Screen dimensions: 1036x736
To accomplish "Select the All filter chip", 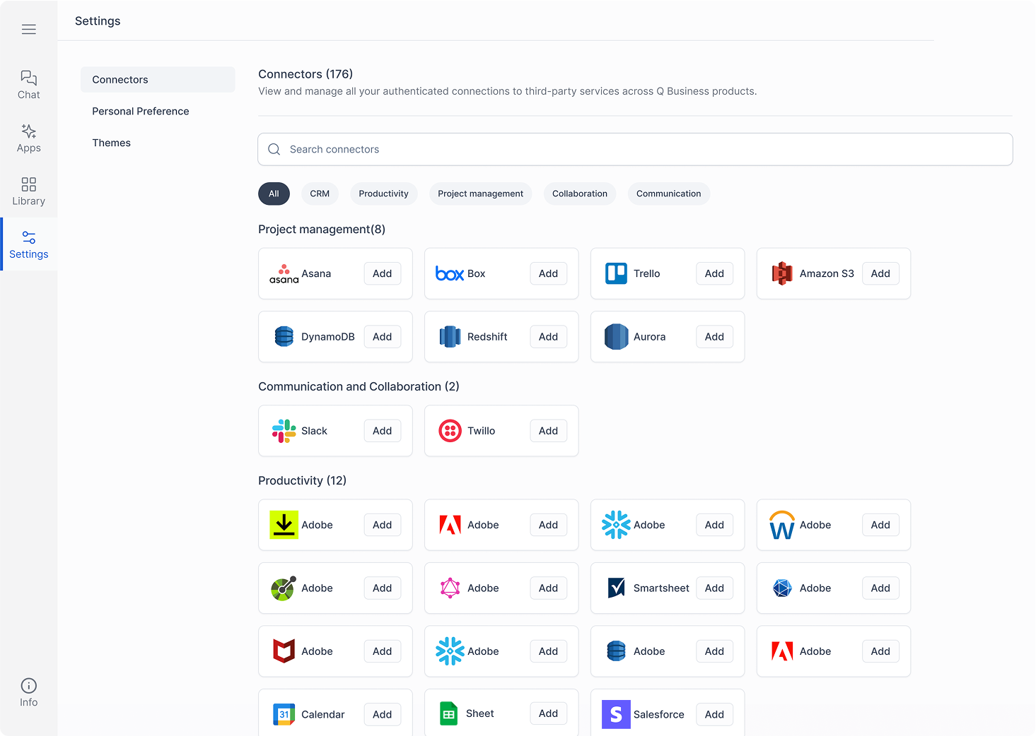I will (274, 194).
